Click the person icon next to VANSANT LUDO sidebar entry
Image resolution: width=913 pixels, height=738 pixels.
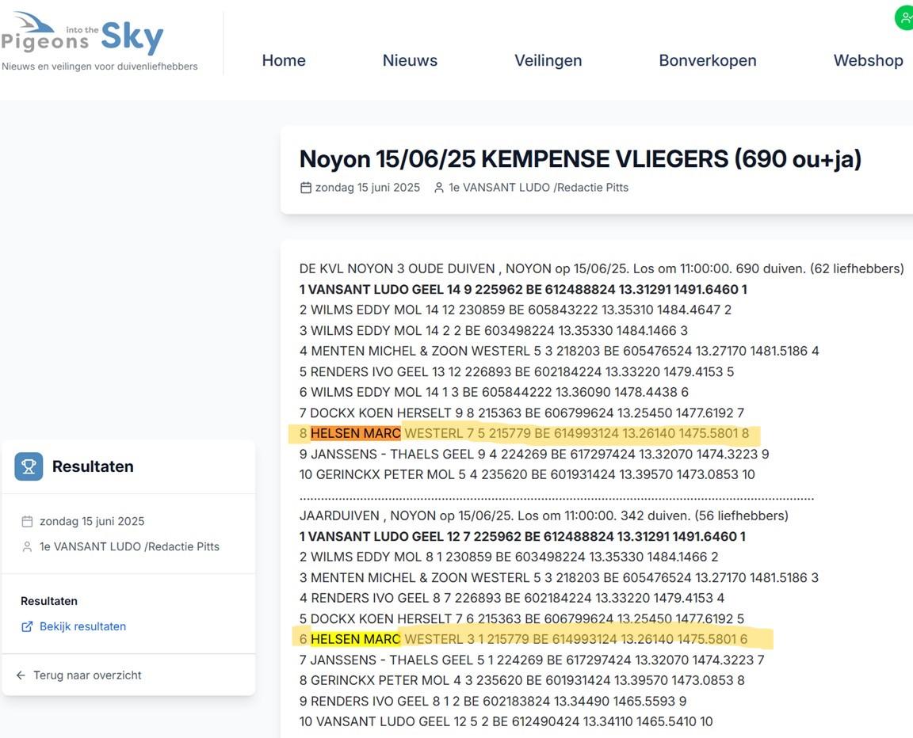point(28,546)
